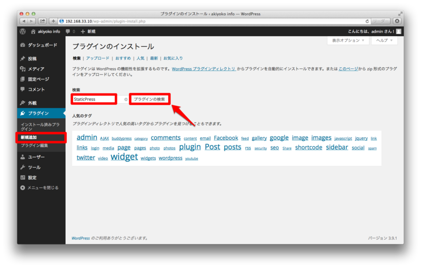Open 外観 appearance menu

(x=42, y=103)
